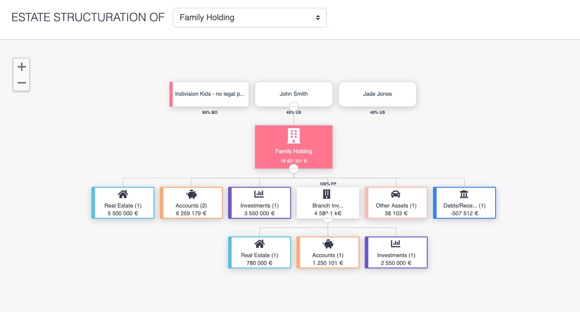Click the bank icon in Debts/Rece node
The image size is (580, 312).
click(x=464, y=194)
